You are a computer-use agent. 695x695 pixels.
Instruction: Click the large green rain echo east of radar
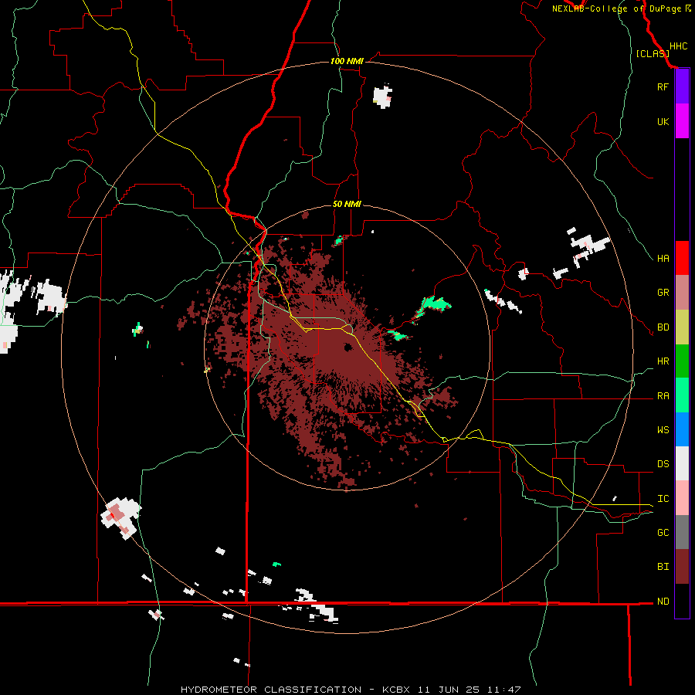[x=435, y=304]
